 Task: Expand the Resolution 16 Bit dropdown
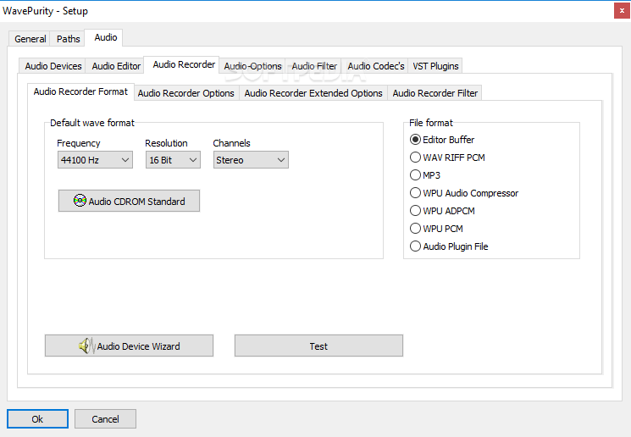point(173,160)
